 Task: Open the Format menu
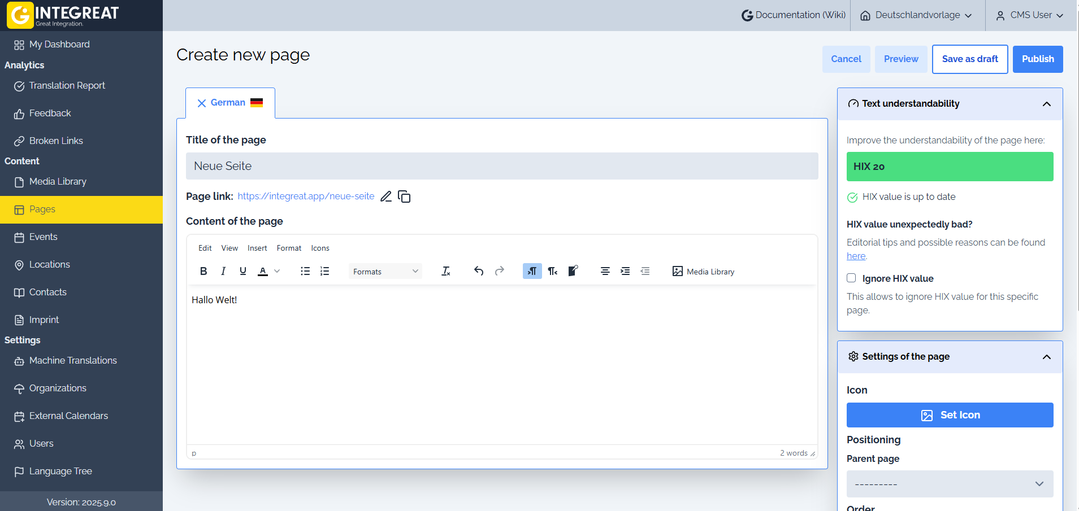click(x=289, y=248)
